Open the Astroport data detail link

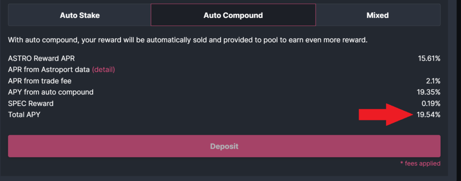pos(104,70)
